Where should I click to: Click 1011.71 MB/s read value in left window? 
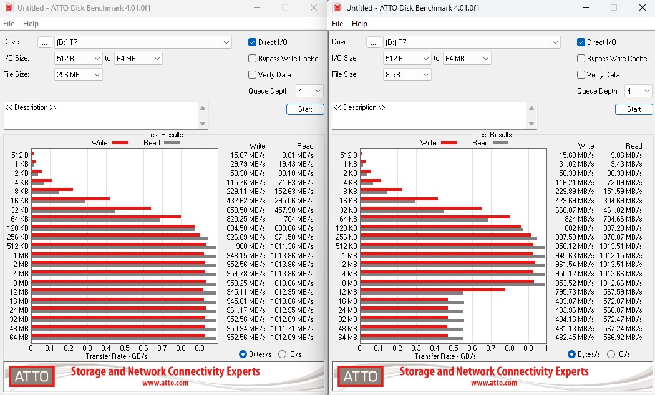click(x=292, y=328)
